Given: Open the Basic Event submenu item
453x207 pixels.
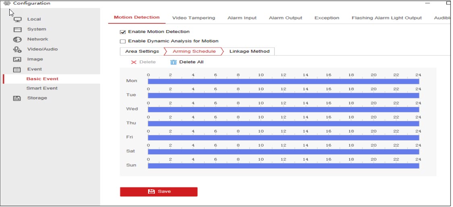Looking at the screenshot, I should (42, 79).
